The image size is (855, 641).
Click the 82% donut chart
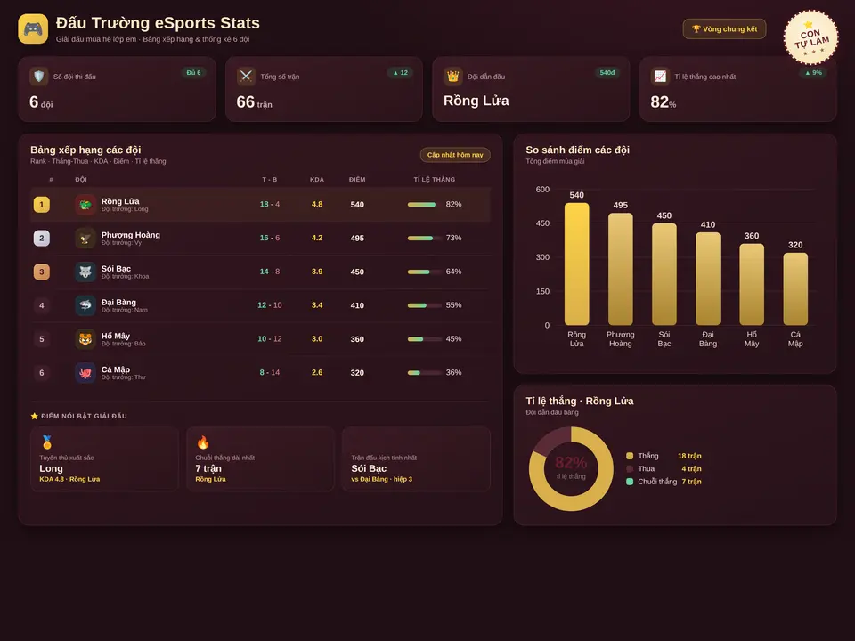[571, 469]
